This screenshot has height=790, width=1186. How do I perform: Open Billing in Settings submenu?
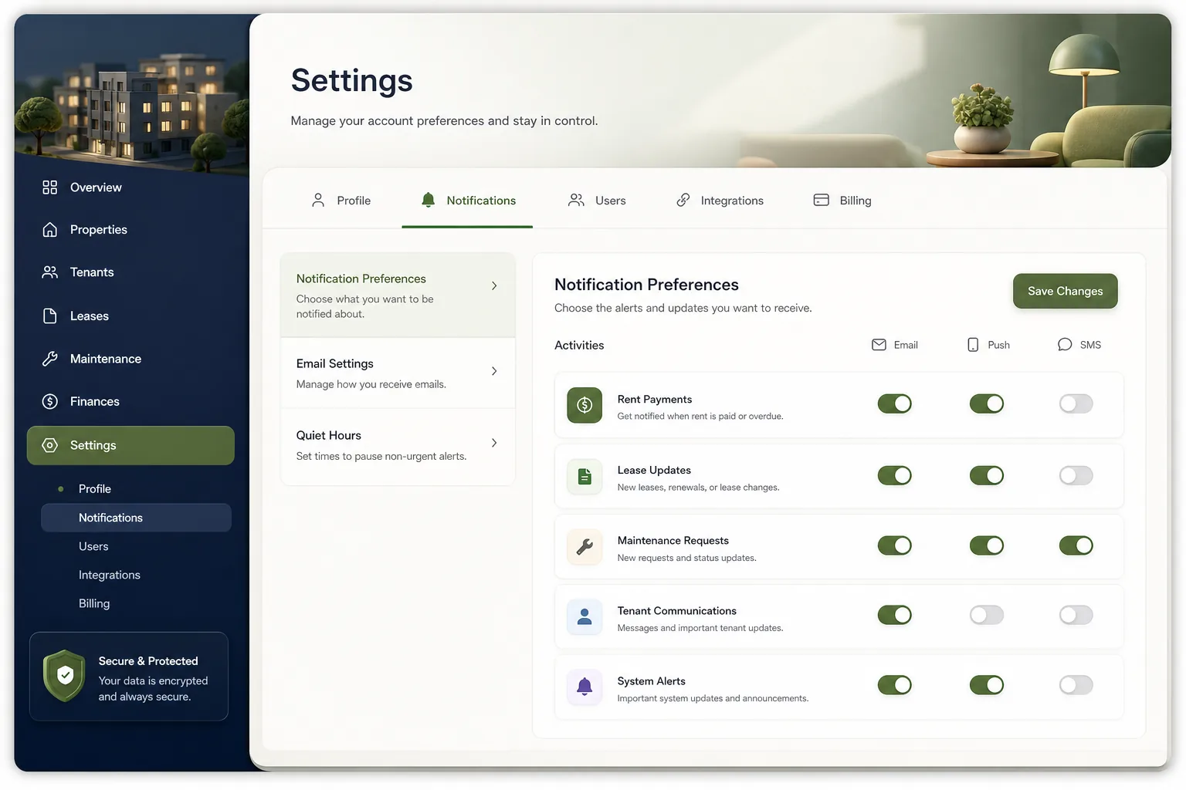tap(94, 603)
